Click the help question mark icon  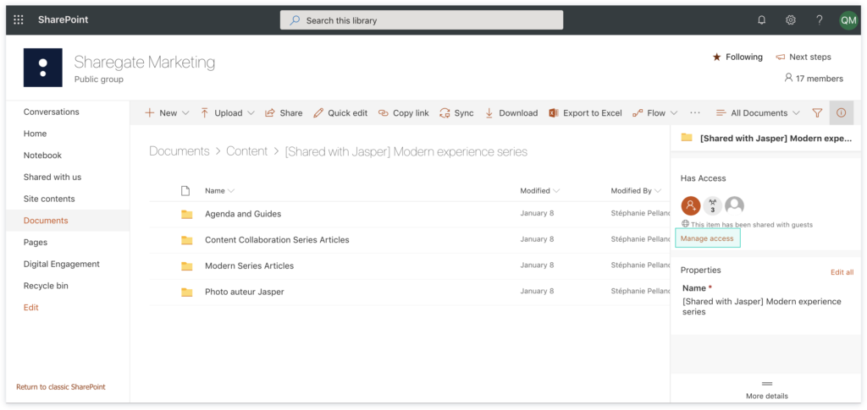click(819, 19)
